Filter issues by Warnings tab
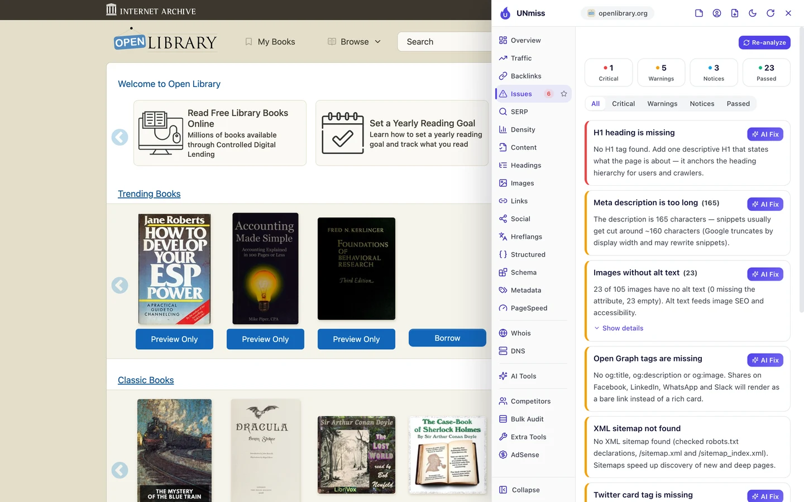The width and height of the screenshot is (804, 502). click(662, 104)
